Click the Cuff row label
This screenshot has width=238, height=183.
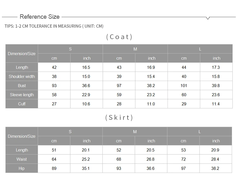click(x=22, y=104)
